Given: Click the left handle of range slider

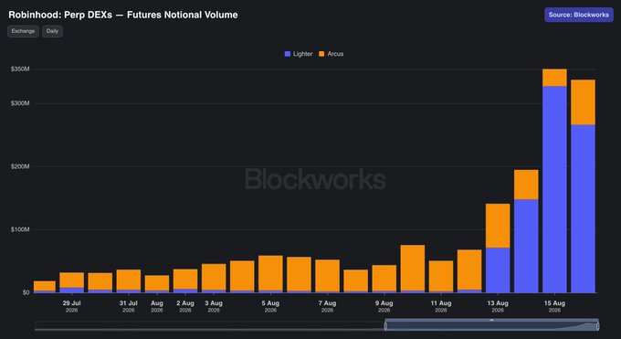Looking at the screenshot, I should 385,326.
